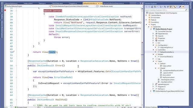The width and height of the screenshot is (193, 108).
Task: Click the Back arrow in Solution Explorer toolbar
Action: pyautogui.click(x=147, y=7)
